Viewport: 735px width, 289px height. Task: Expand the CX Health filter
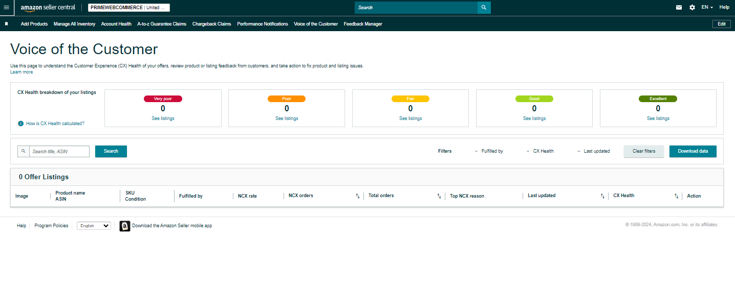tap(540, 151)
